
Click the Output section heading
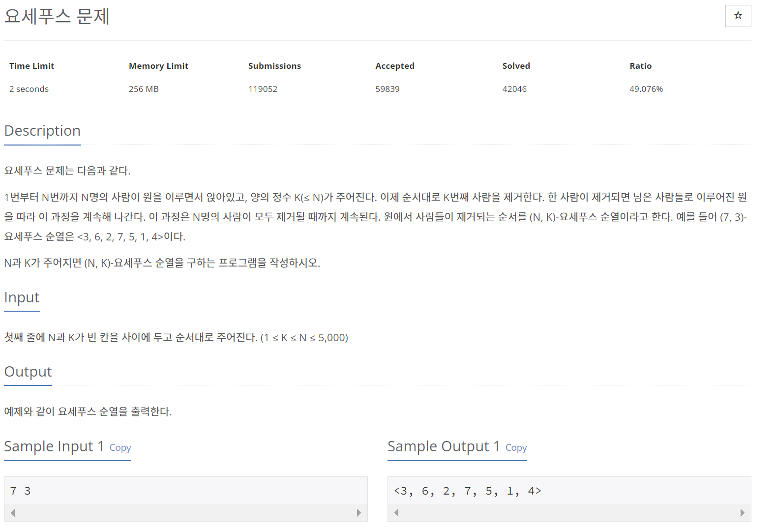pos(28,372)
